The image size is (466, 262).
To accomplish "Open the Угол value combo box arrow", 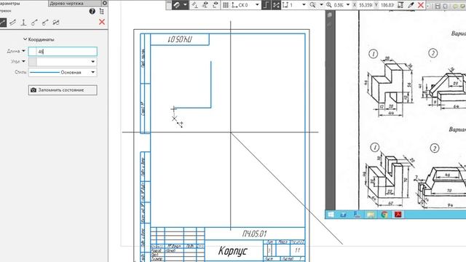I will pyautogui.click(x=93, y=62).
